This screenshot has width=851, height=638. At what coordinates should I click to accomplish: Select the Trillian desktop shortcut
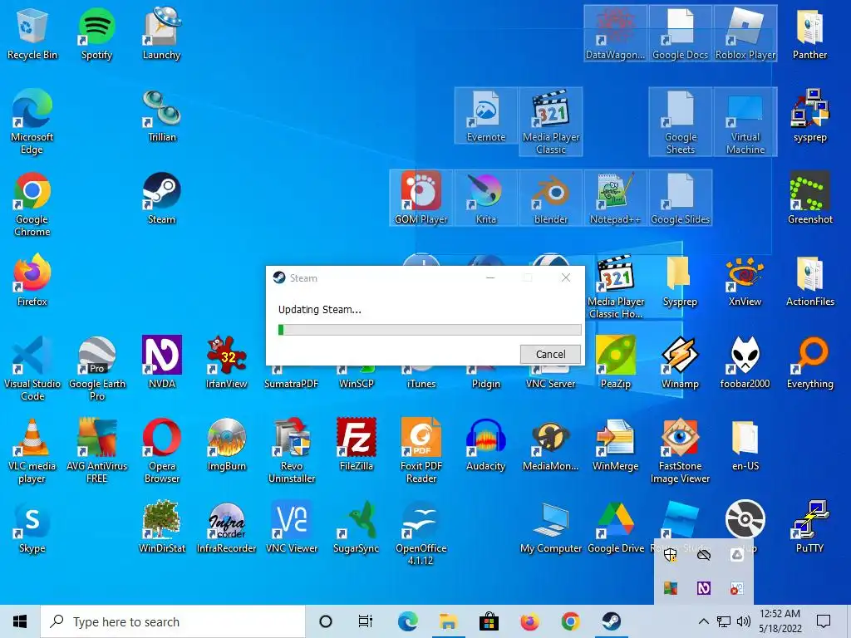pos(162,116)
